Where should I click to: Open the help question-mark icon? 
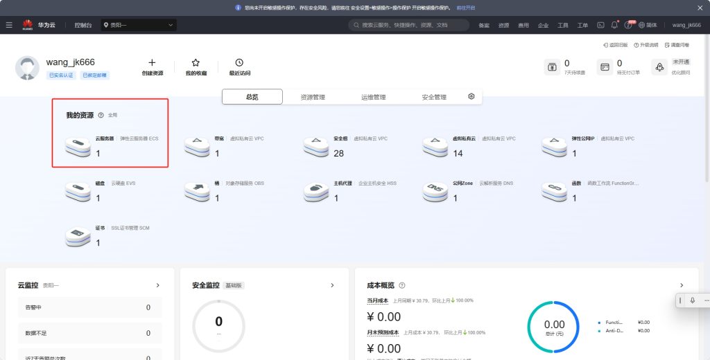pyautogui.click(x=627, y=26)
